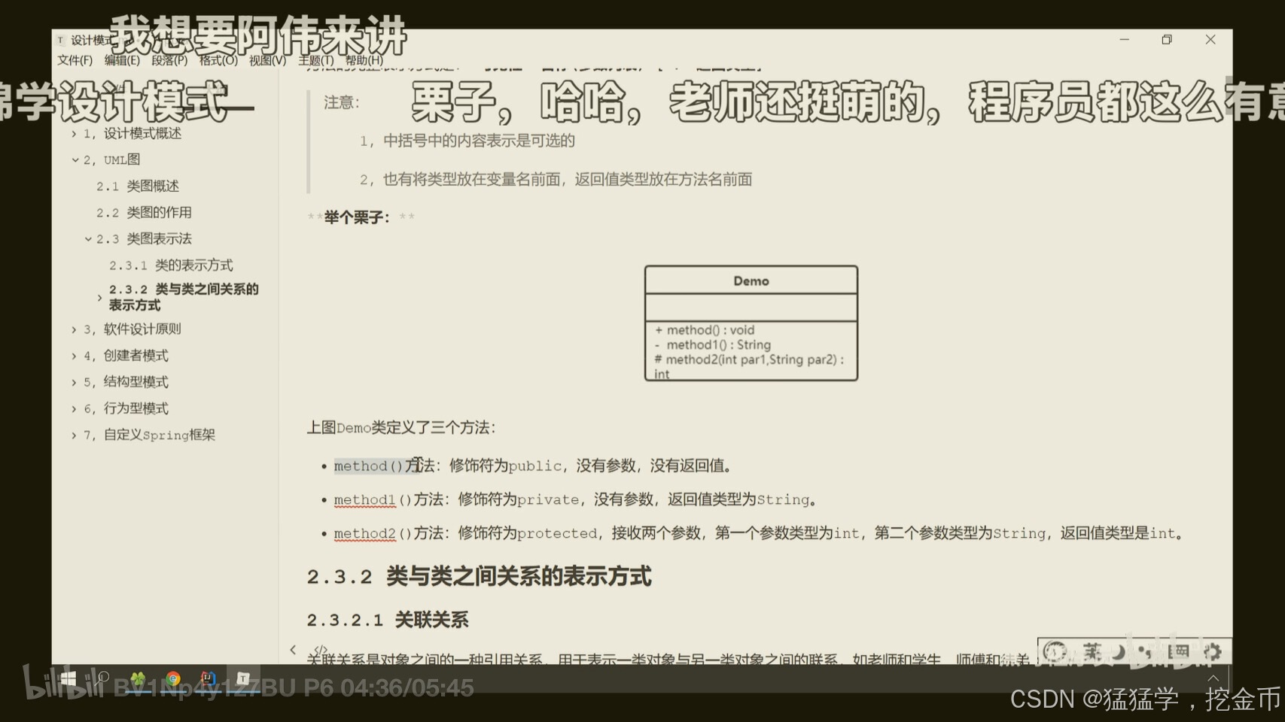This screenshot has width=1285, height=722.
Task: Click the 举个栗子 bold text
Action: point(357,217)
